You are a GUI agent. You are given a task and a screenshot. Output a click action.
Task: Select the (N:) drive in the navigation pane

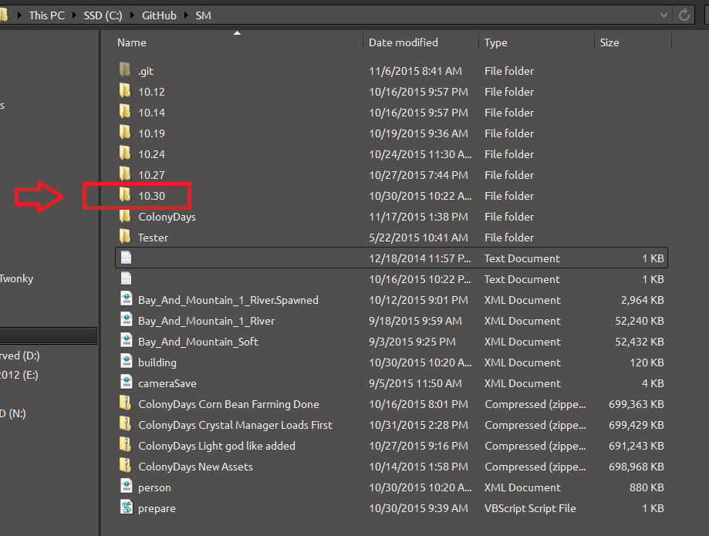pyautogui.click(x=13, y=413)
